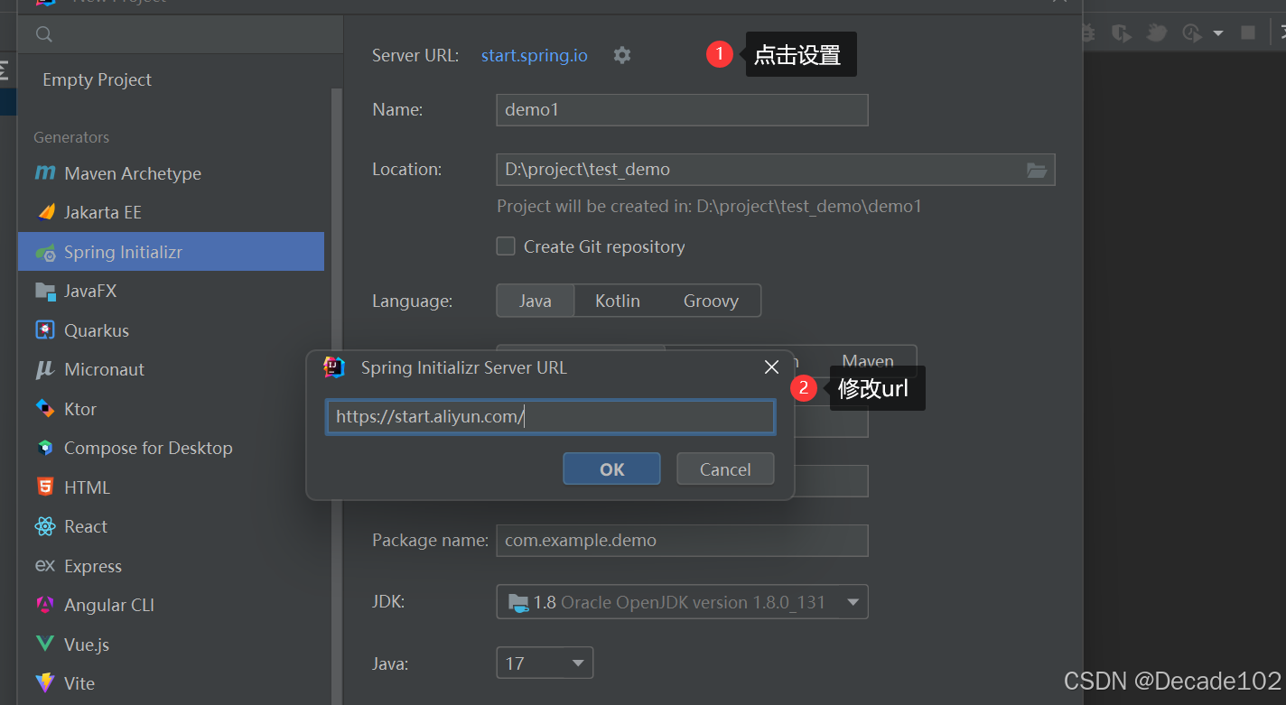Select Express generator
The image size is (1286, 705).
click(x=171, y=566)
